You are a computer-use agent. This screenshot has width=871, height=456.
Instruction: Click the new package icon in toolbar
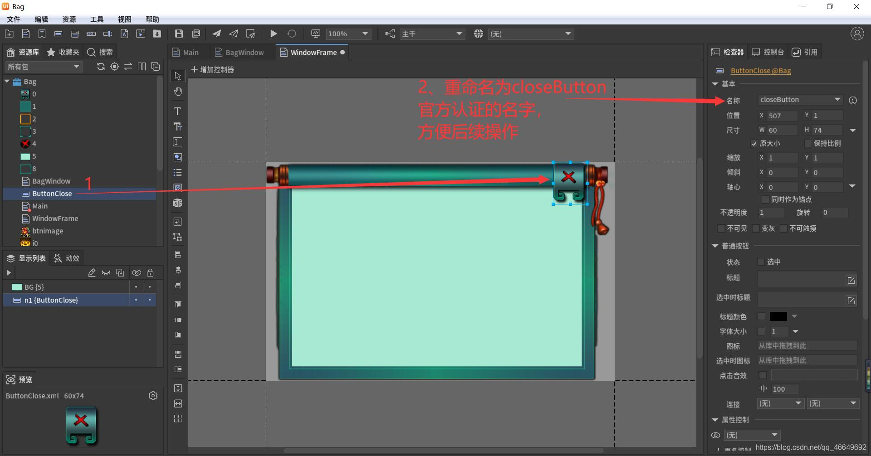click(x=9, y=34)
